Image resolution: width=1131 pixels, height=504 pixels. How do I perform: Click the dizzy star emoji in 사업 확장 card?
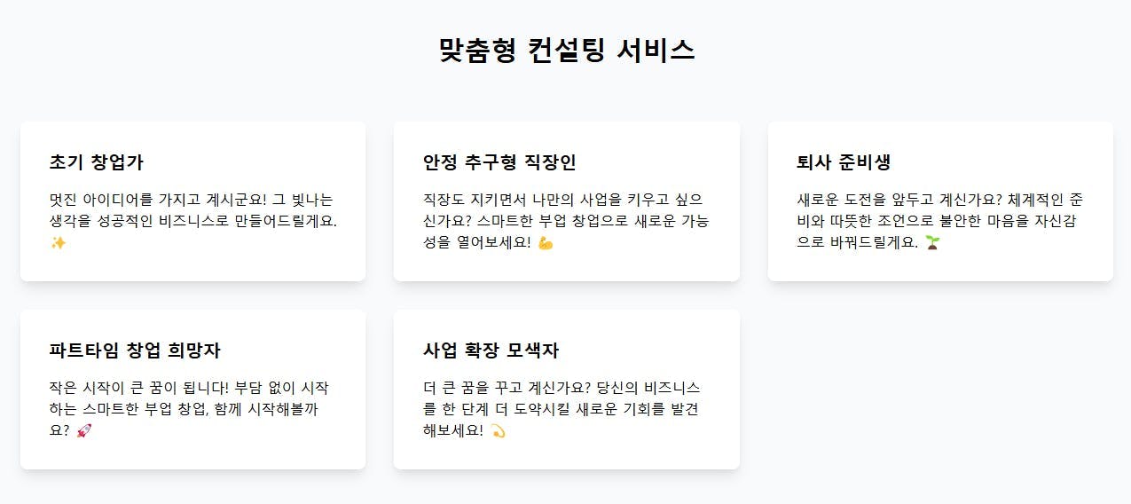[498, 430]
